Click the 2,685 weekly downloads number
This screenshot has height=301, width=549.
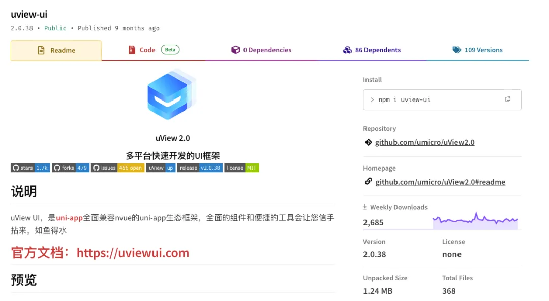[373, 222]
